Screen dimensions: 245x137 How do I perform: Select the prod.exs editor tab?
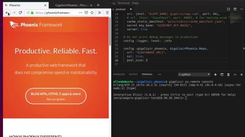(121, 9)
